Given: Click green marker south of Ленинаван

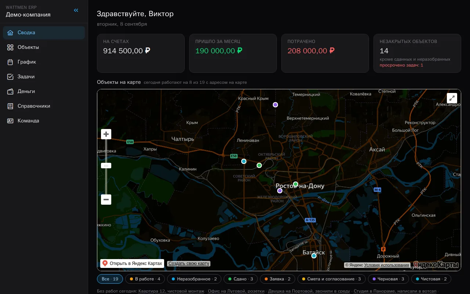Looking at the screenshot, I should click(x=259, y=165).
